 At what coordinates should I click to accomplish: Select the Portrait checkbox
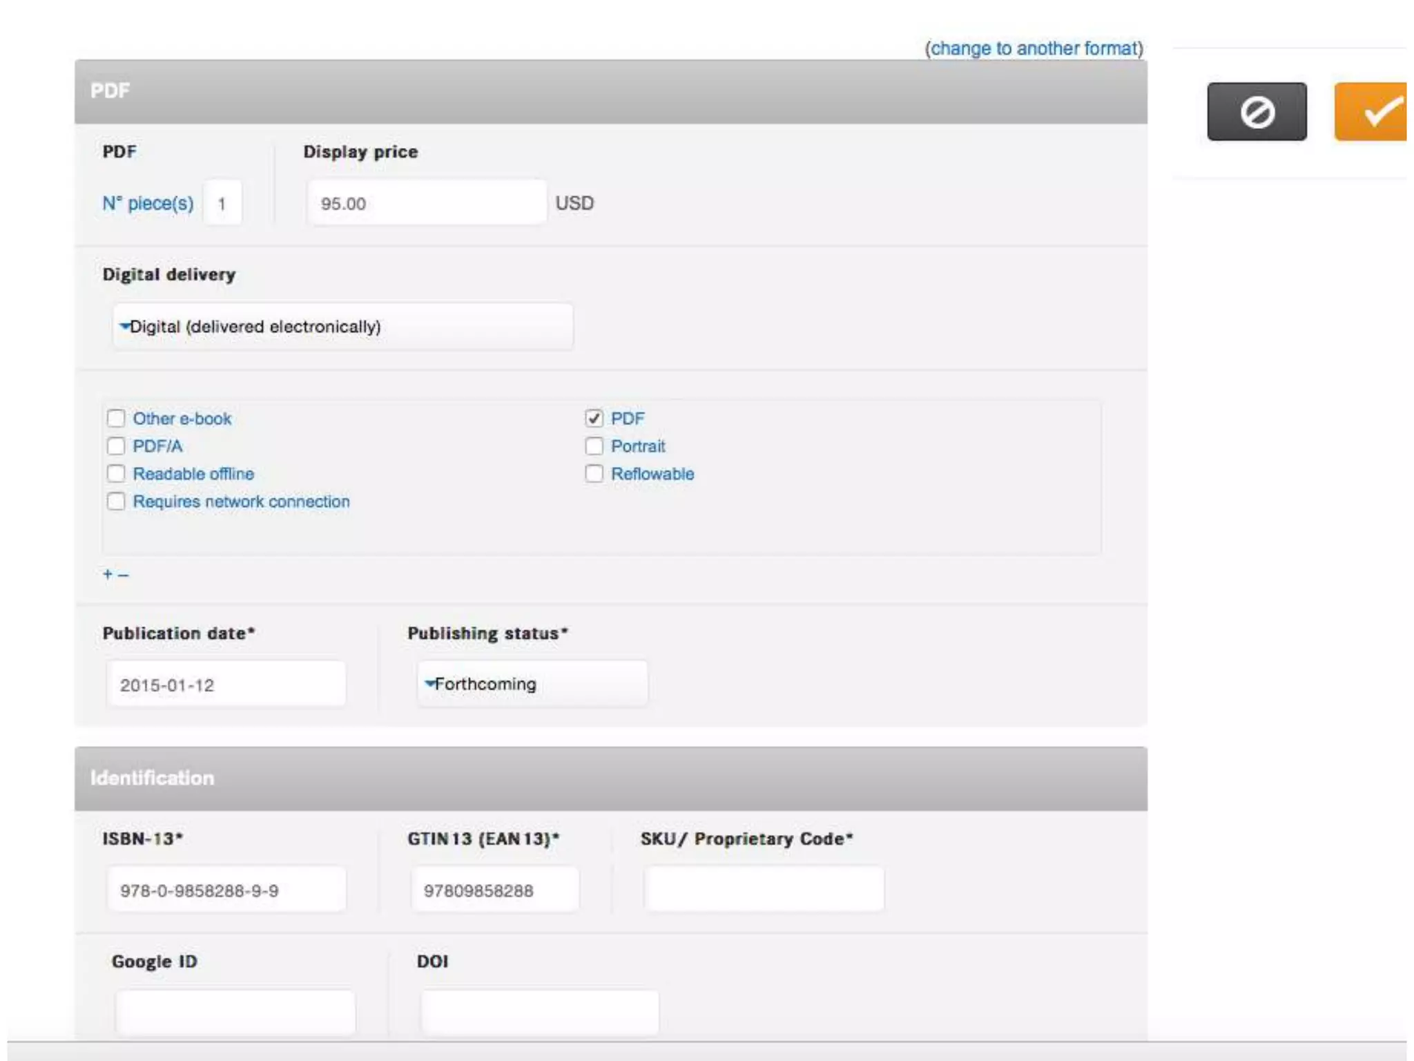pos(594,446)
